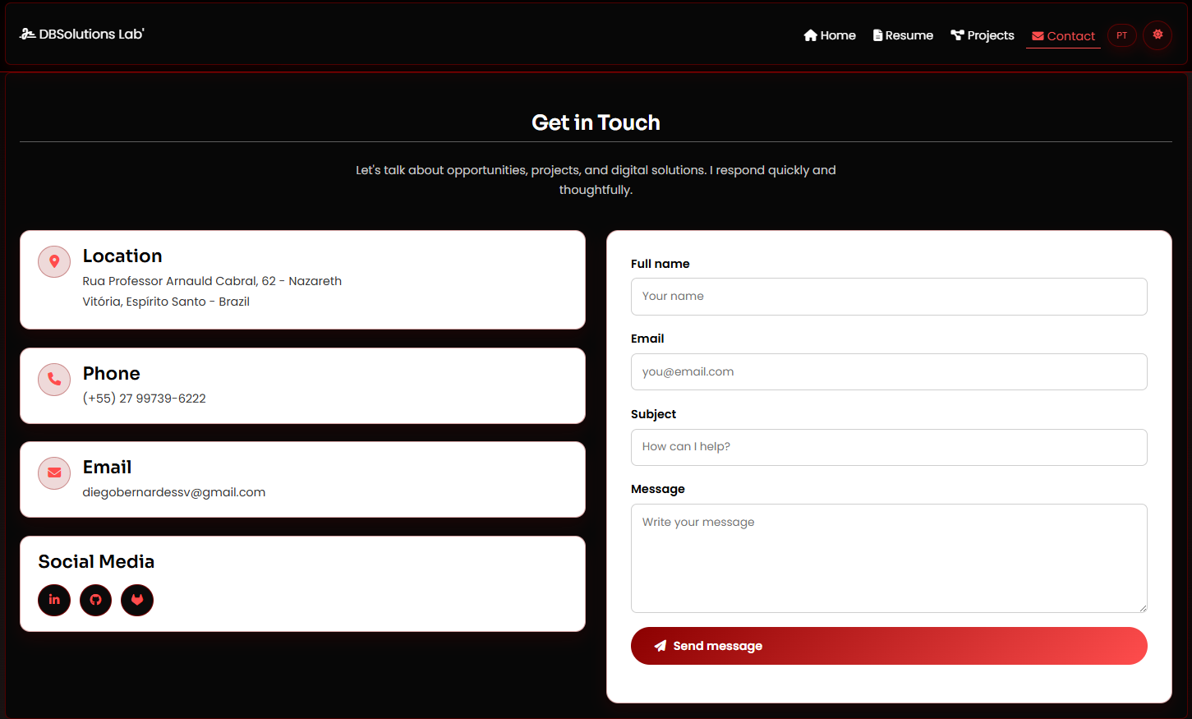Open the GitHub social icon
This screenshot has height=719, width=1192.
coord(95,600)
